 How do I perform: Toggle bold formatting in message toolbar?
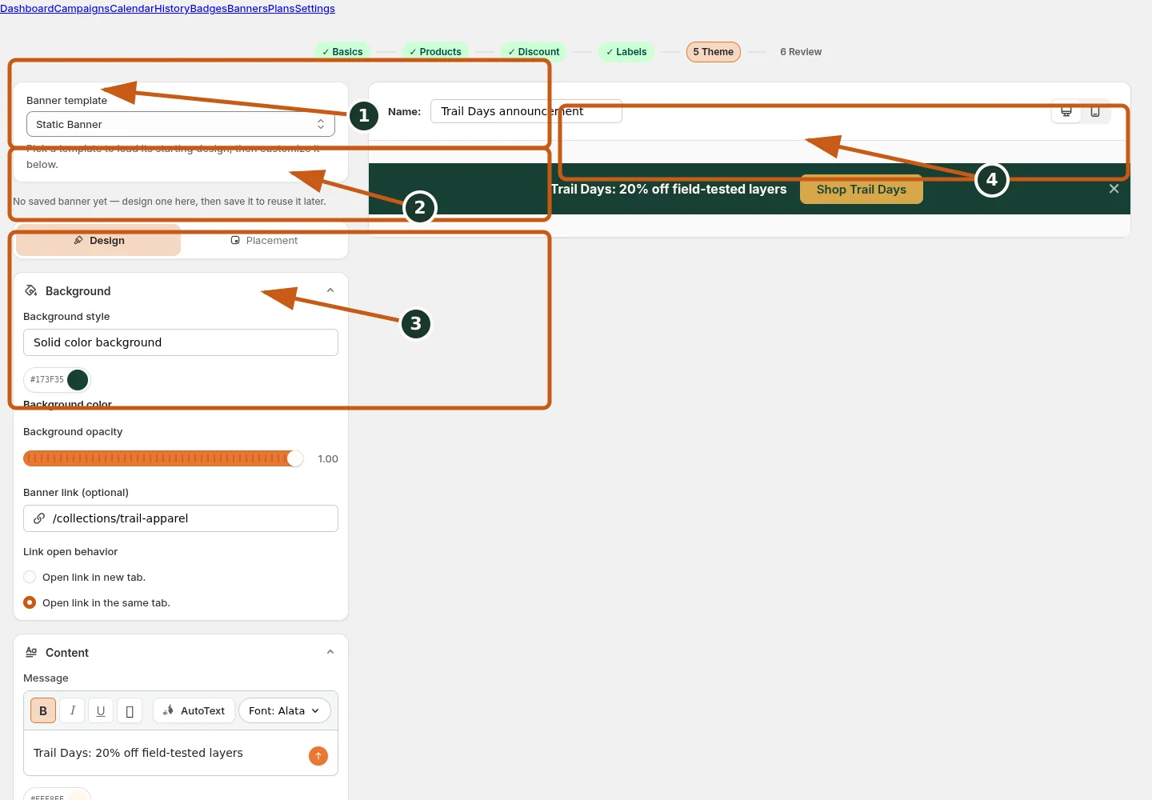pos(43,710)
